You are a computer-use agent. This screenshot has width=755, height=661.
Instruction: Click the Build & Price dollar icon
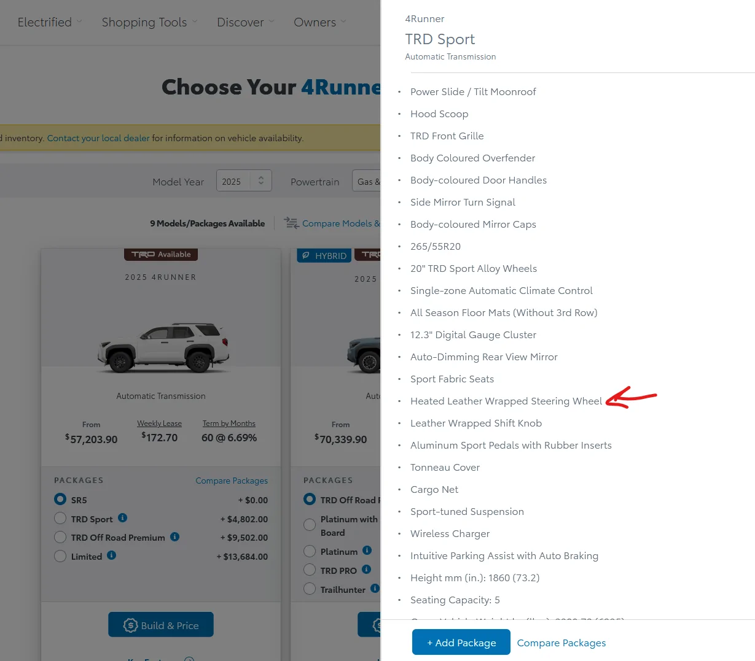click(x=130, y=625)
